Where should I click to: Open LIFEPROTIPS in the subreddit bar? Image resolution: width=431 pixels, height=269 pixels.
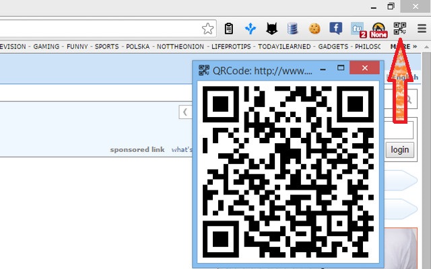tap(231, 46)
